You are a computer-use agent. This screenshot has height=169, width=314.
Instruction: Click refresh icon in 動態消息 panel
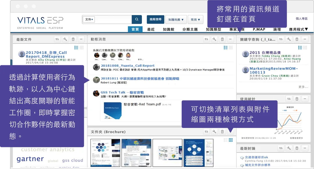[206, 39]
